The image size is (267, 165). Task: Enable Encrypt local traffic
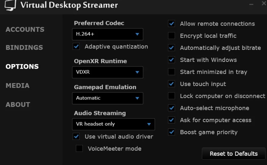coord(171,36)
